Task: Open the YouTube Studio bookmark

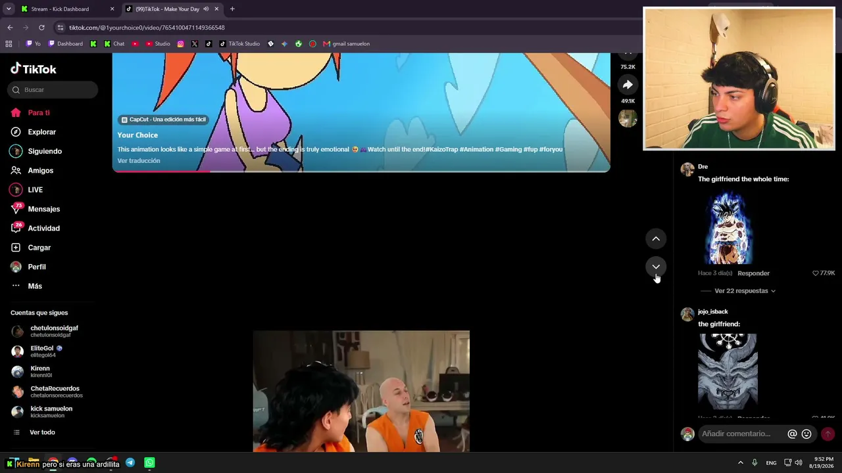Action: 158,44
